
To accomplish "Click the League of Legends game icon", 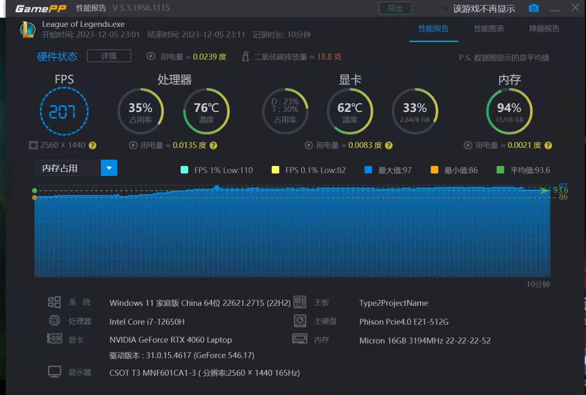I will coord(28,29).
